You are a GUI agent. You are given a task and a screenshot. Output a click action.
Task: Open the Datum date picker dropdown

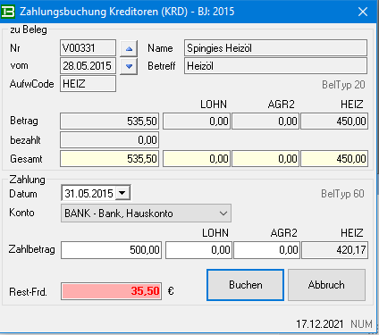122,193
